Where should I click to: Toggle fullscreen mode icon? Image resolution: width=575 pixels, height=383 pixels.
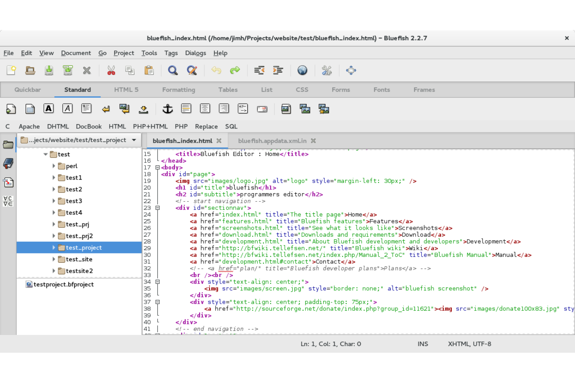pos(351,70)
